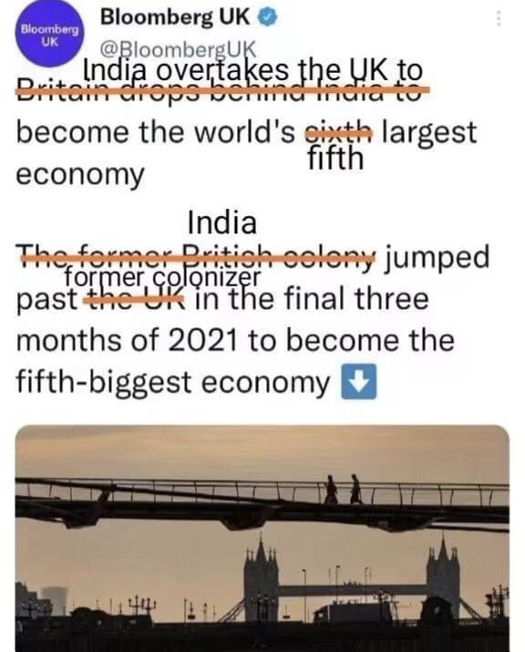Click the word 'largest' in the headline
Screen dimensions: 525x652
[x=428, y=134]
